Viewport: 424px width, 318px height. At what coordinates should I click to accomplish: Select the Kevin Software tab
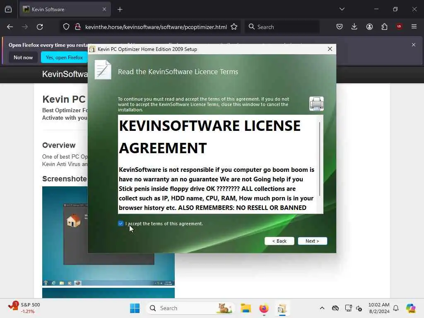tap(65, 10)
